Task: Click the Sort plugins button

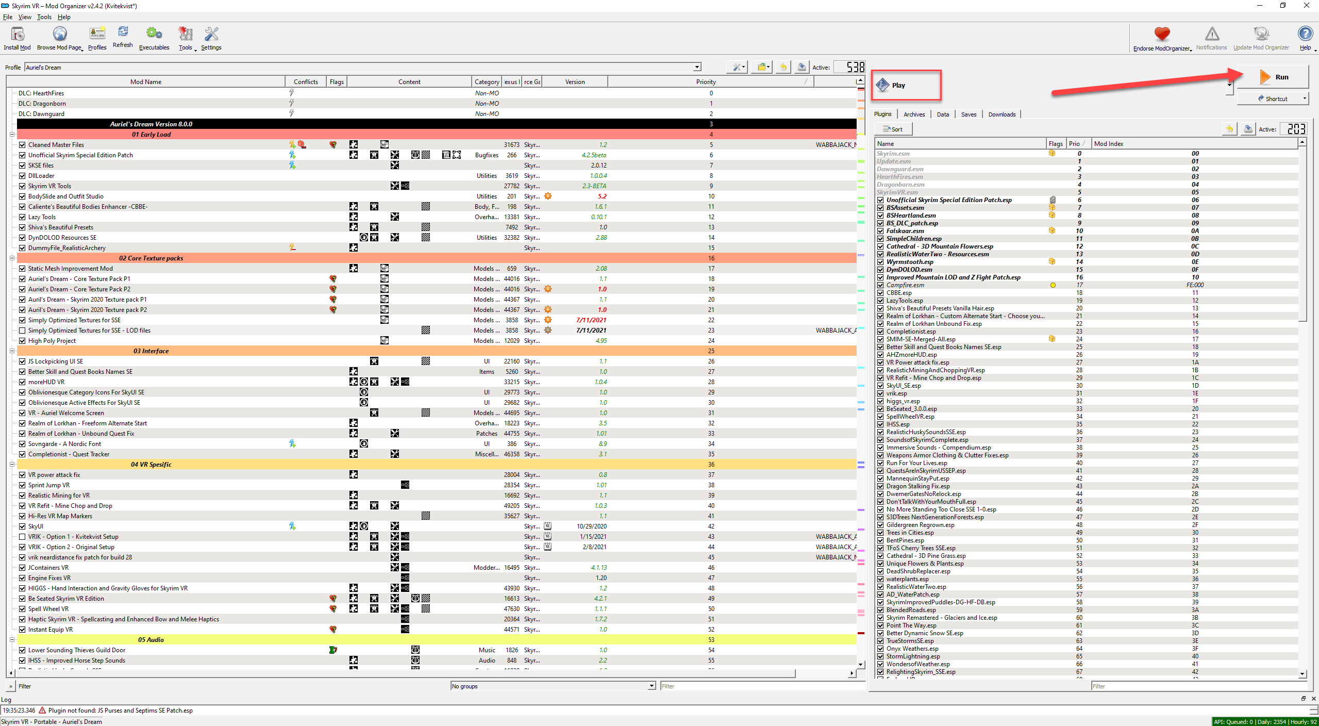Action: tap(893, 129)
